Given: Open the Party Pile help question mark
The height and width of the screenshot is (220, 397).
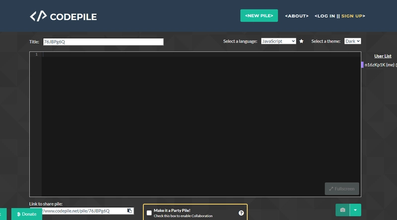Looking at the screenshot, I should (x=241, y=213).
